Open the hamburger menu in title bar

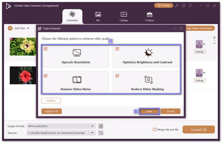pos(190,6)
